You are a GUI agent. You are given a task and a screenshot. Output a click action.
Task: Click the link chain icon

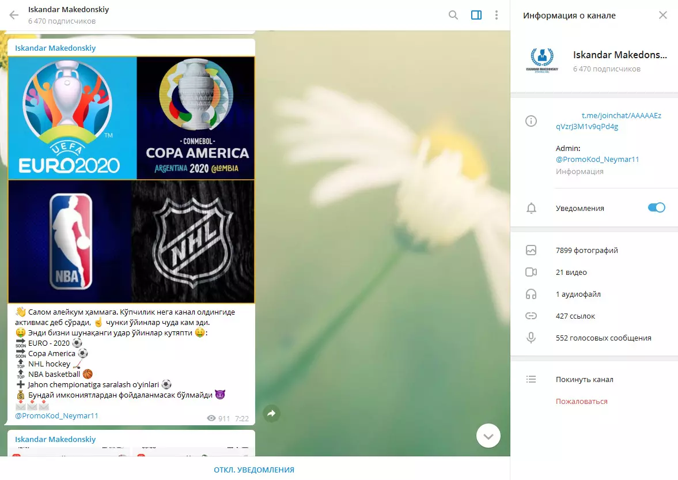(x=531, y=316)
